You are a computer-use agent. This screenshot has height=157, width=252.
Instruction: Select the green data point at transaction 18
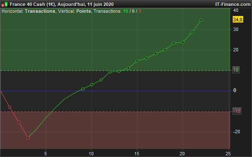coord(165,50)
